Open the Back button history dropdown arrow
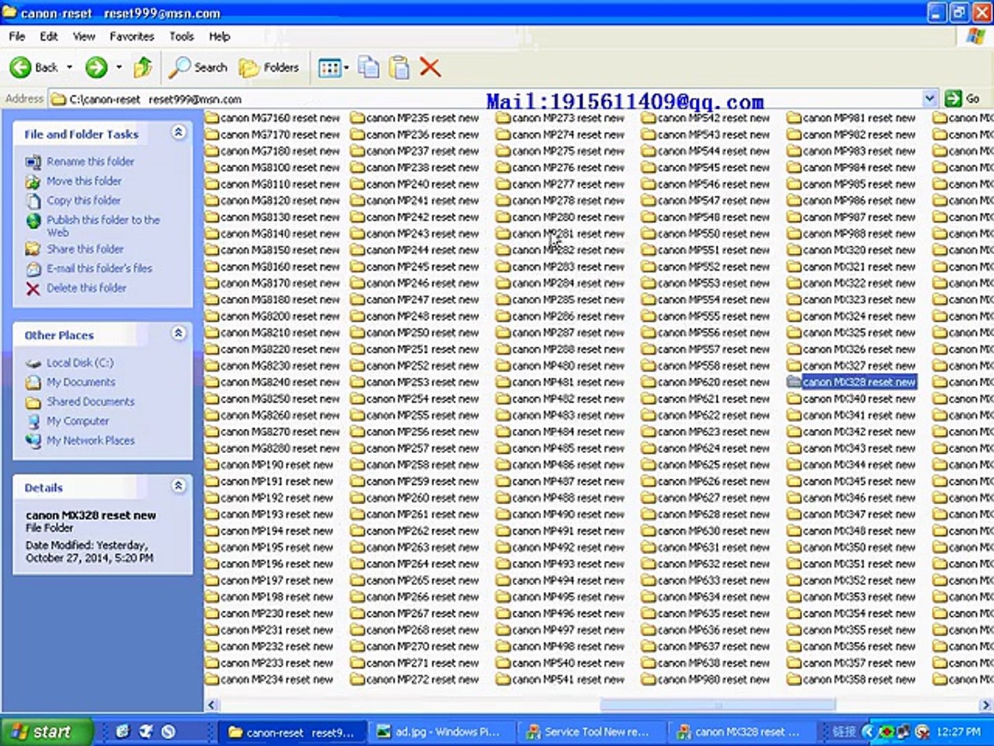994x746 pixels. pos(69,67)
